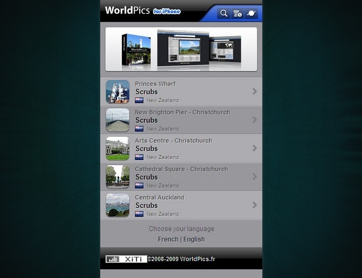
Task: Click the XiTi statistics badge
Action: coord(126,259)
